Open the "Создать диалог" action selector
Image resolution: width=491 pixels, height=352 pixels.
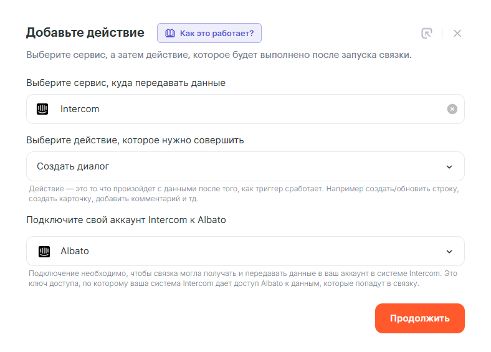coord(237,166)
